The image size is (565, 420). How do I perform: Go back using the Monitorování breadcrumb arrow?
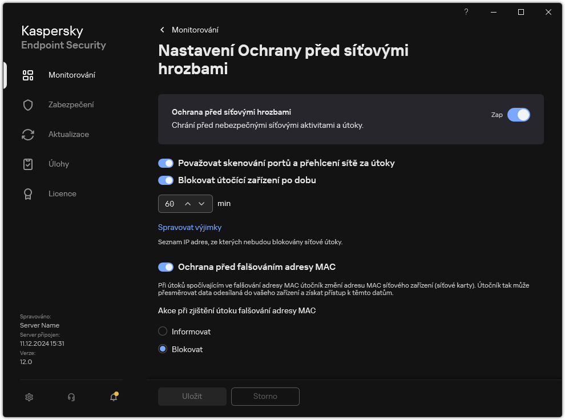coord(162,30)
